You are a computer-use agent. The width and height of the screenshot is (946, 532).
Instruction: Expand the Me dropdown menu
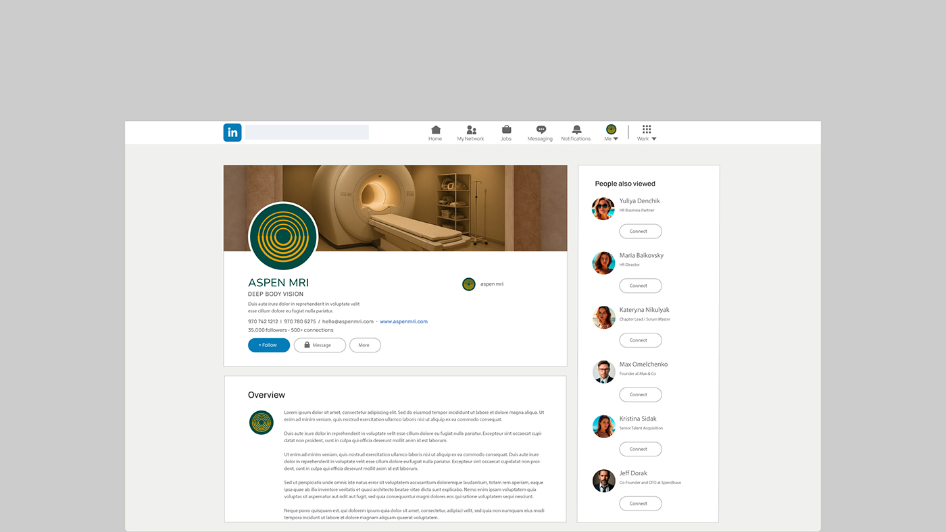(611, 133)
